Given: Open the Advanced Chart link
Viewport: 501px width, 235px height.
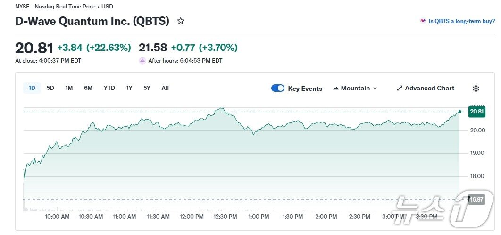Looking at the screenshot, I should pos(429,89).
